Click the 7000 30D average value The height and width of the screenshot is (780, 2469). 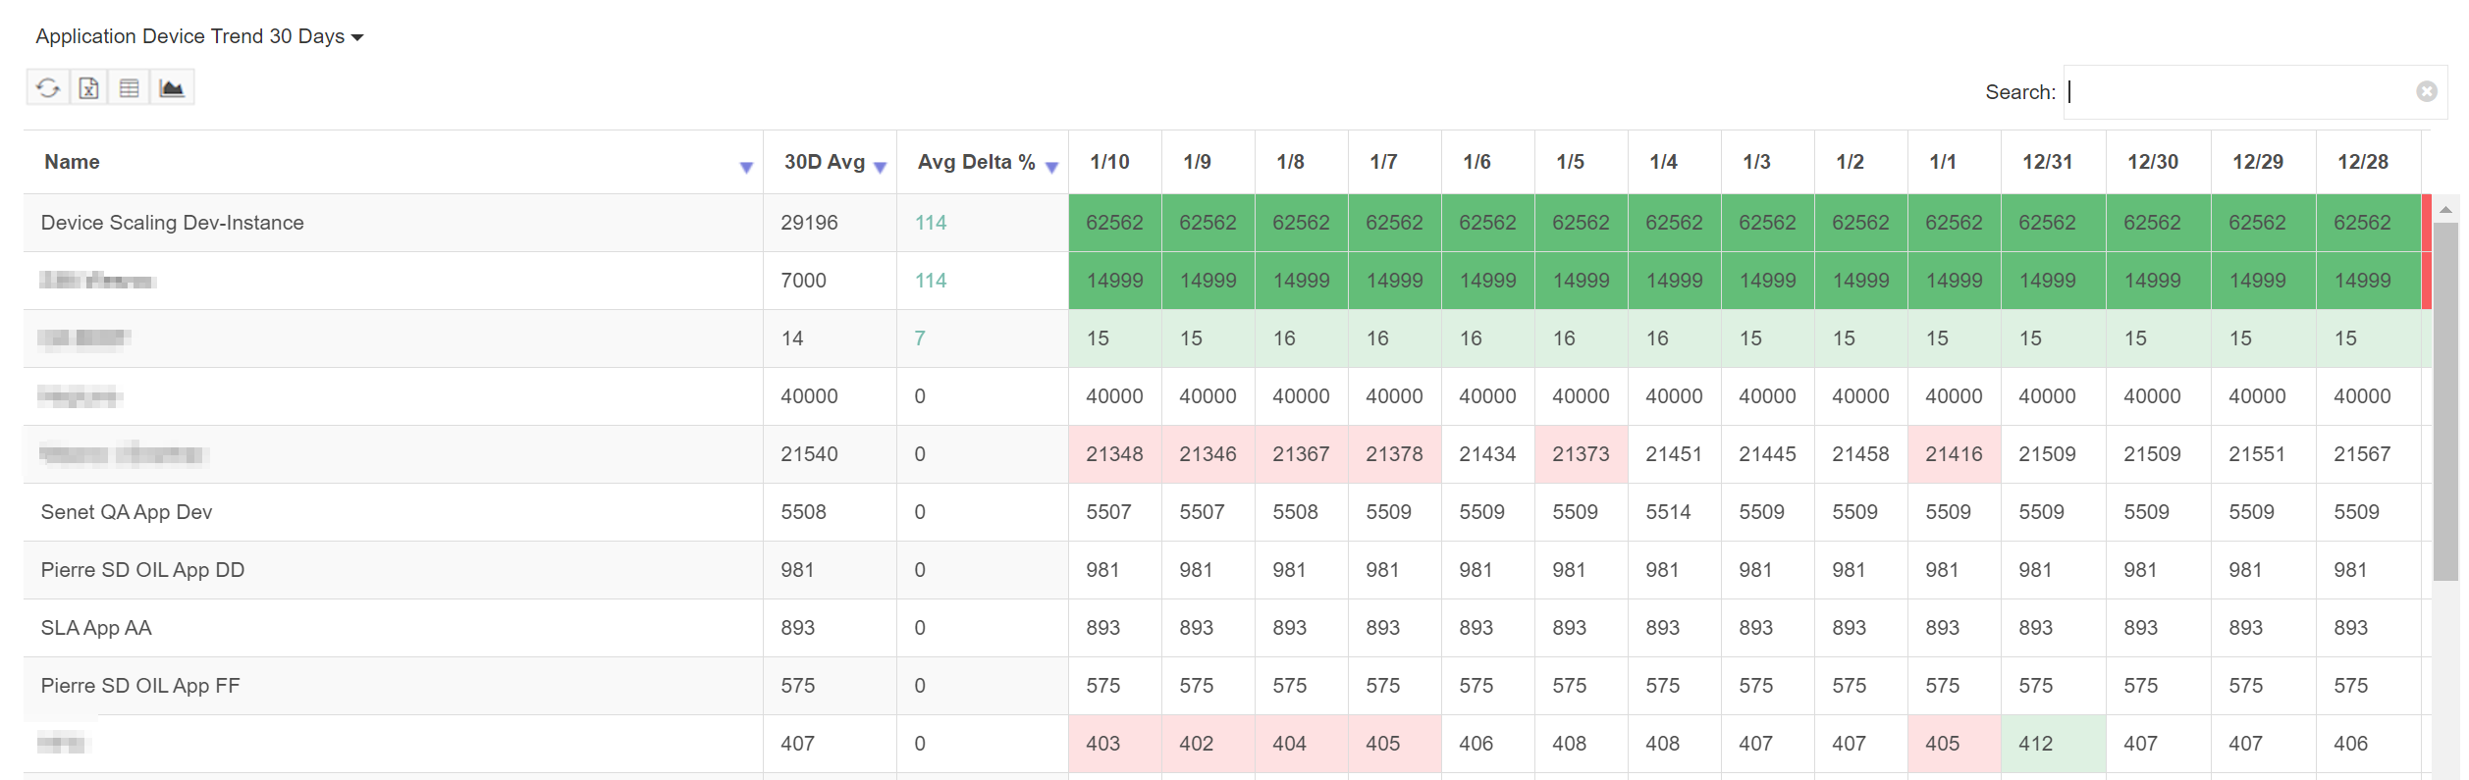coord(803,281)
